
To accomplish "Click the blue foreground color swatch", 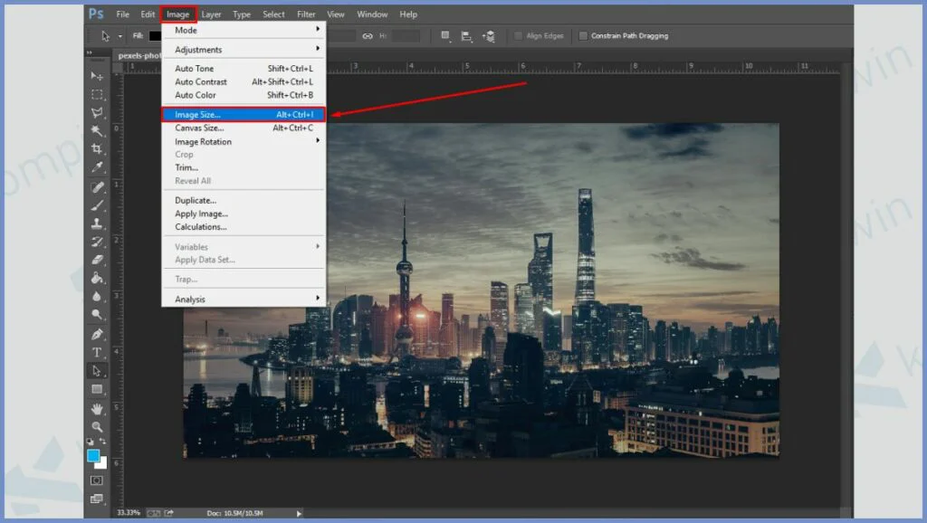I will pyautogui.click(x=93, y=455).
